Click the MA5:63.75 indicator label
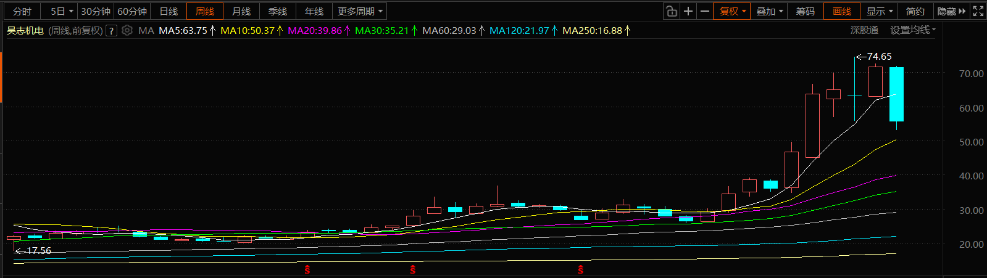987x278 pixels. pos(187,30)
